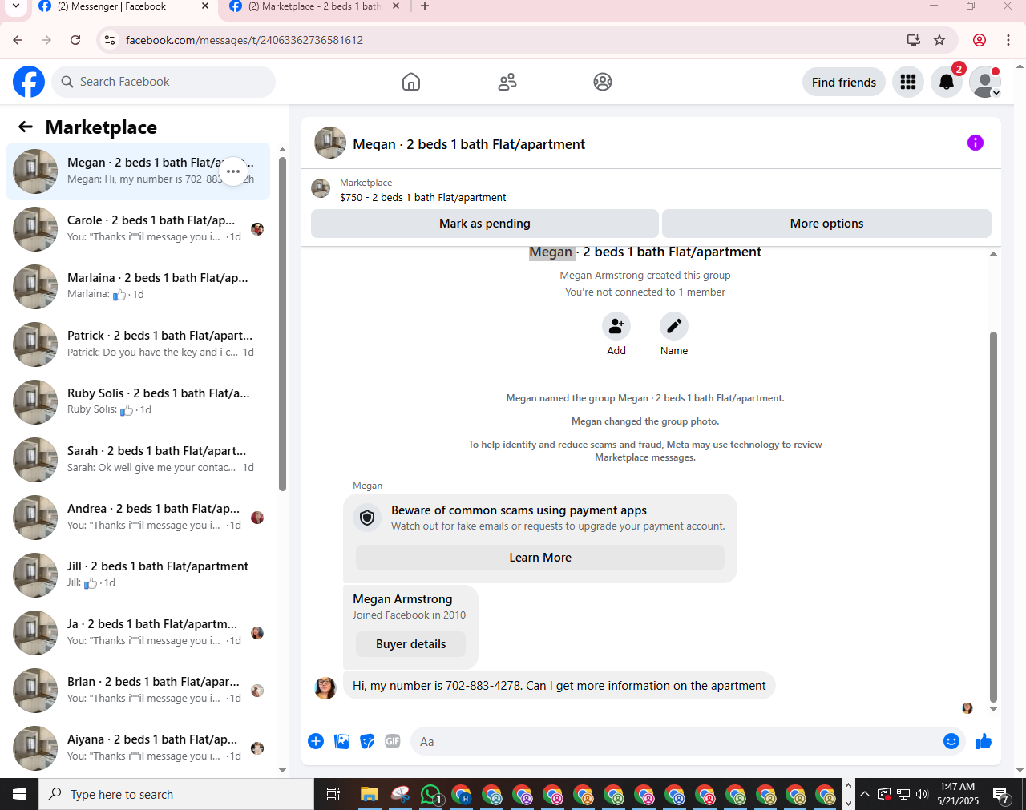Open Jill's conversation

(138, 575)
